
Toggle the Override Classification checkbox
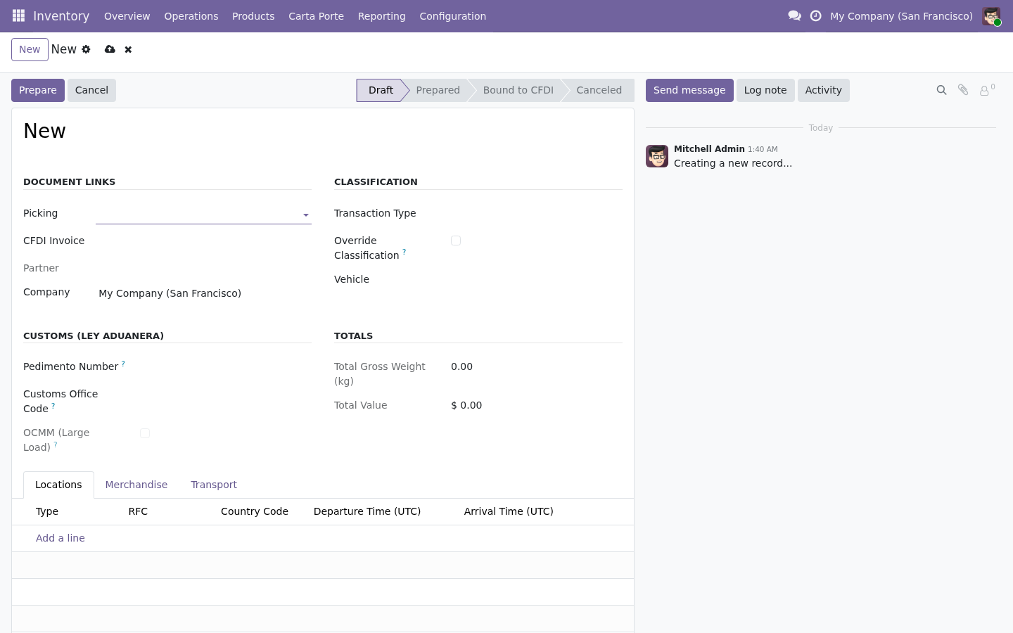pos(456,241)
